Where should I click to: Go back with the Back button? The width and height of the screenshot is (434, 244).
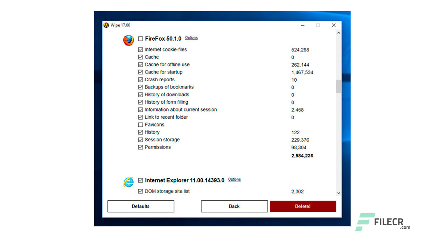coord(234,206)
